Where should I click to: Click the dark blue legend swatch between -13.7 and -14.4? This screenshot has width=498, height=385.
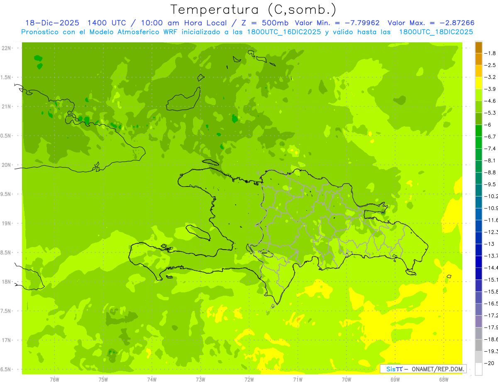click(x=478, y=262)
